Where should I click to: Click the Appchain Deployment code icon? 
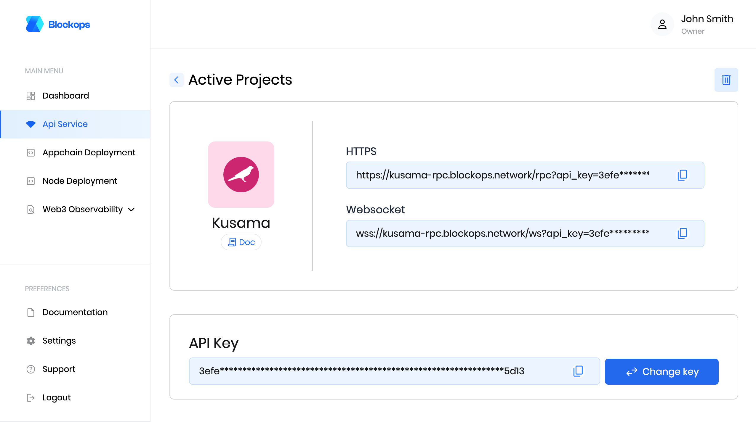[31, 153]
